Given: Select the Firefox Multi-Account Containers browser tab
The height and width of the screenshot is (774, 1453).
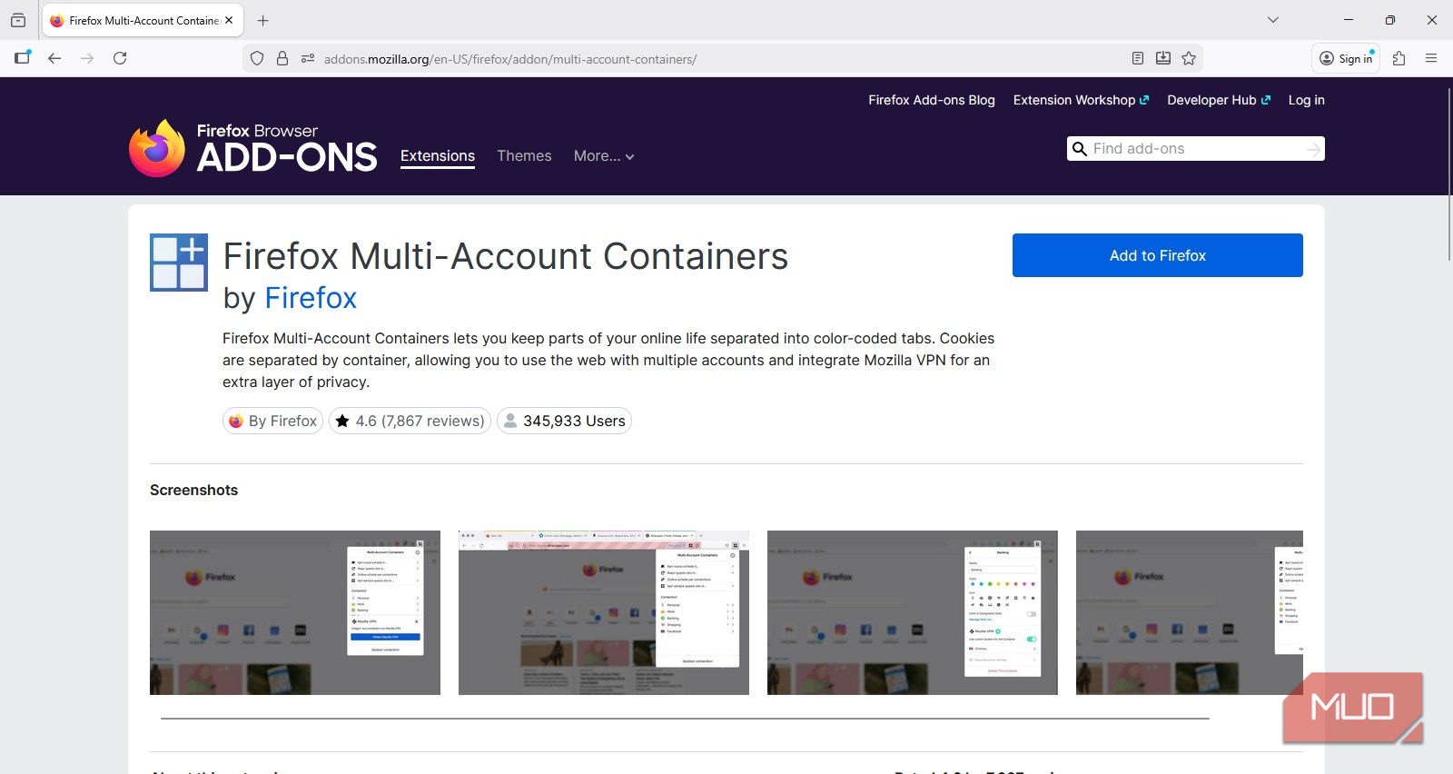Looking at the screenshot, I should 143,20.
